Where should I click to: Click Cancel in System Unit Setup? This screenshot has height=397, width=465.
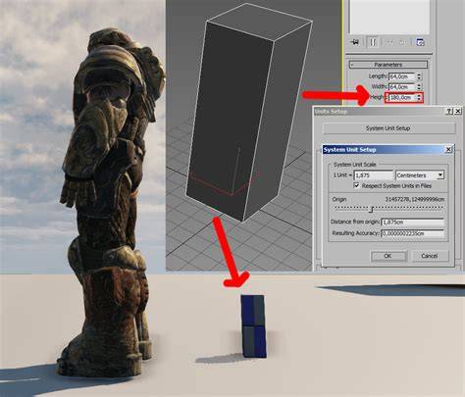click(430, 256)
